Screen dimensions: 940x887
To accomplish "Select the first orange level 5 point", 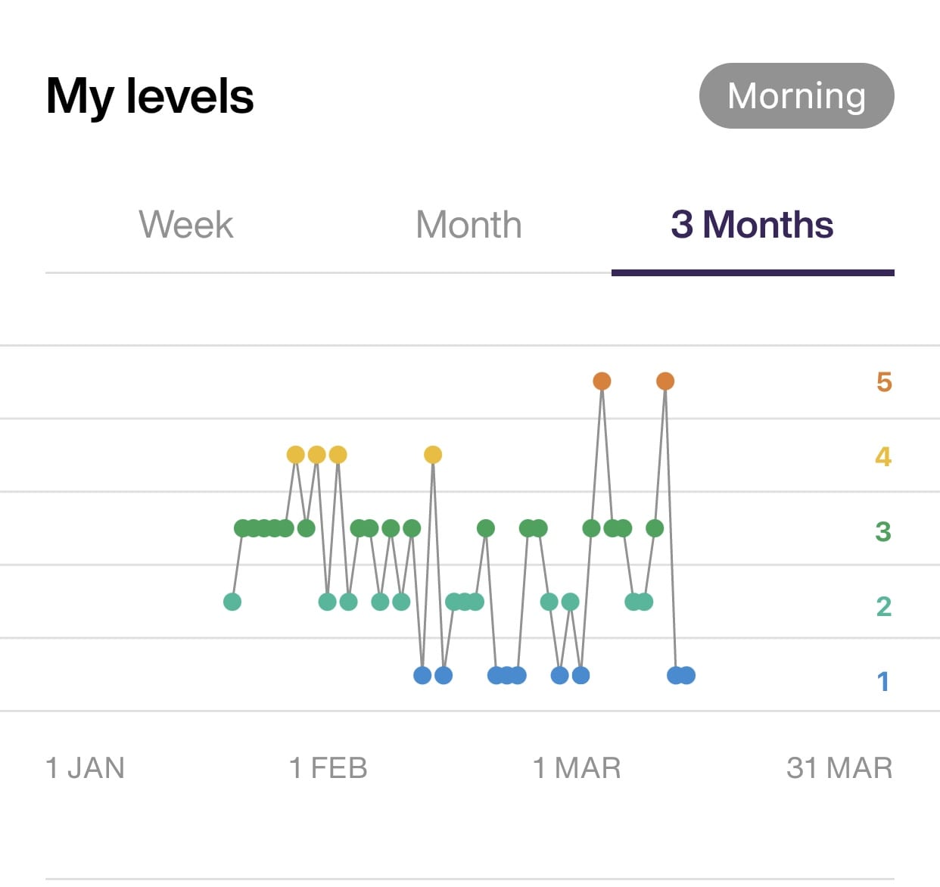I will pyautogui.click(x=602, y=381).
